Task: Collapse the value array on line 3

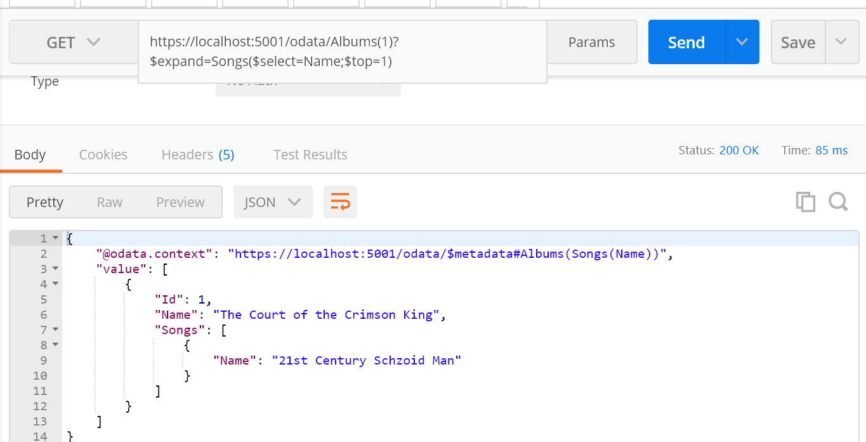Action: (56, 268)
